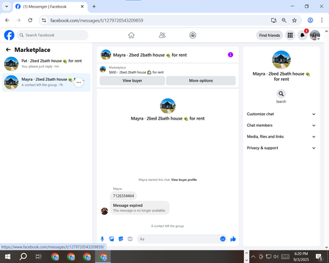Click the View buyer button
This screenshot has height=263, width=329.
tap(132, 81)
